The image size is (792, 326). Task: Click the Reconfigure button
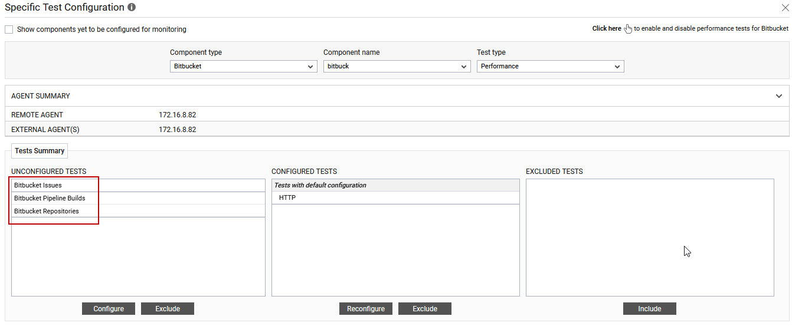click(366, 308)
